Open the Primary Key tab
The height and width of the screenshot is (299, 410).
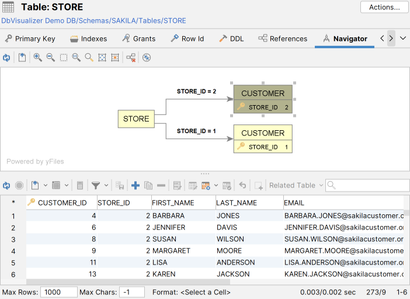30,39
